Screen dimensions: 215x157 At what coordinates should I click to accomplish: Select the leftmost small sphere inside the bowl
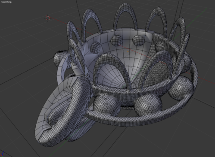(x=95, y=48)
